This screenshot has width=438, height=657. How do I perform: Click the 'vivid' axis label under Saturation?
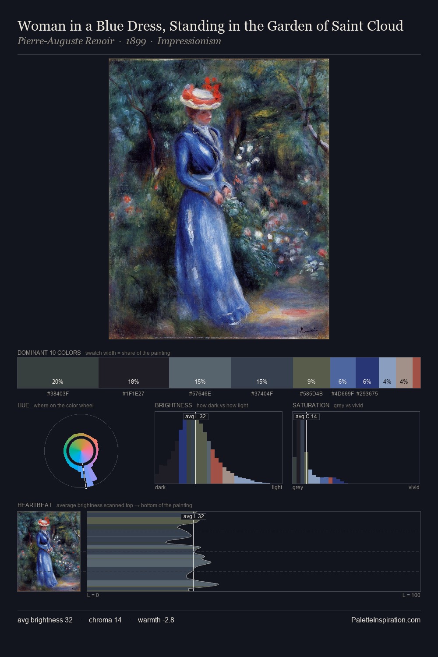(414, 487)
